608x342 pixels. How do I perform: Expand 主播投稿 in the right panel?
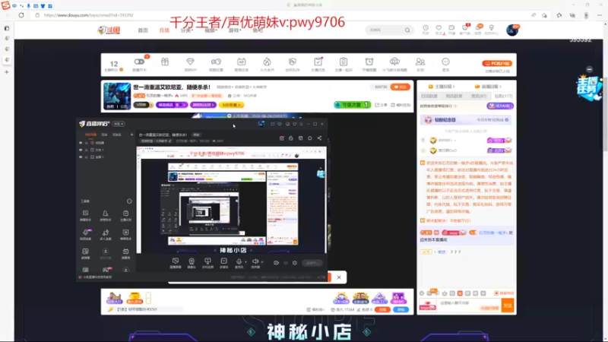[442, 87]
